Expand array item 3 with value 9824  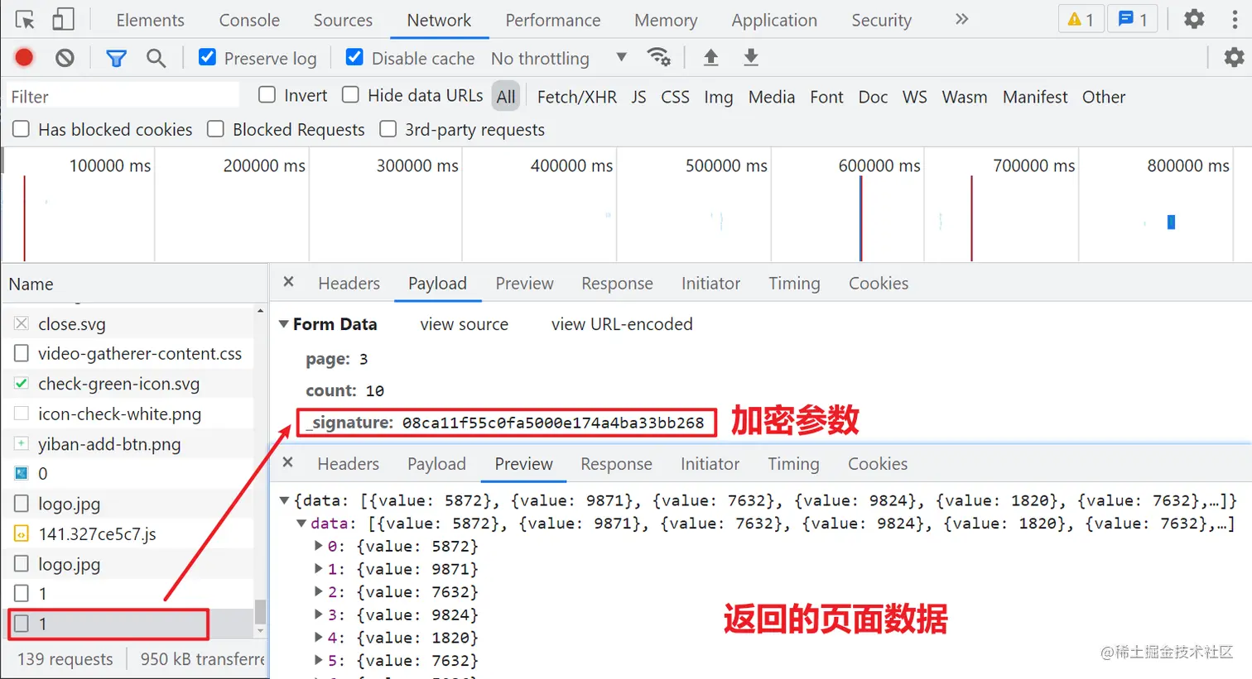(319, 614)
